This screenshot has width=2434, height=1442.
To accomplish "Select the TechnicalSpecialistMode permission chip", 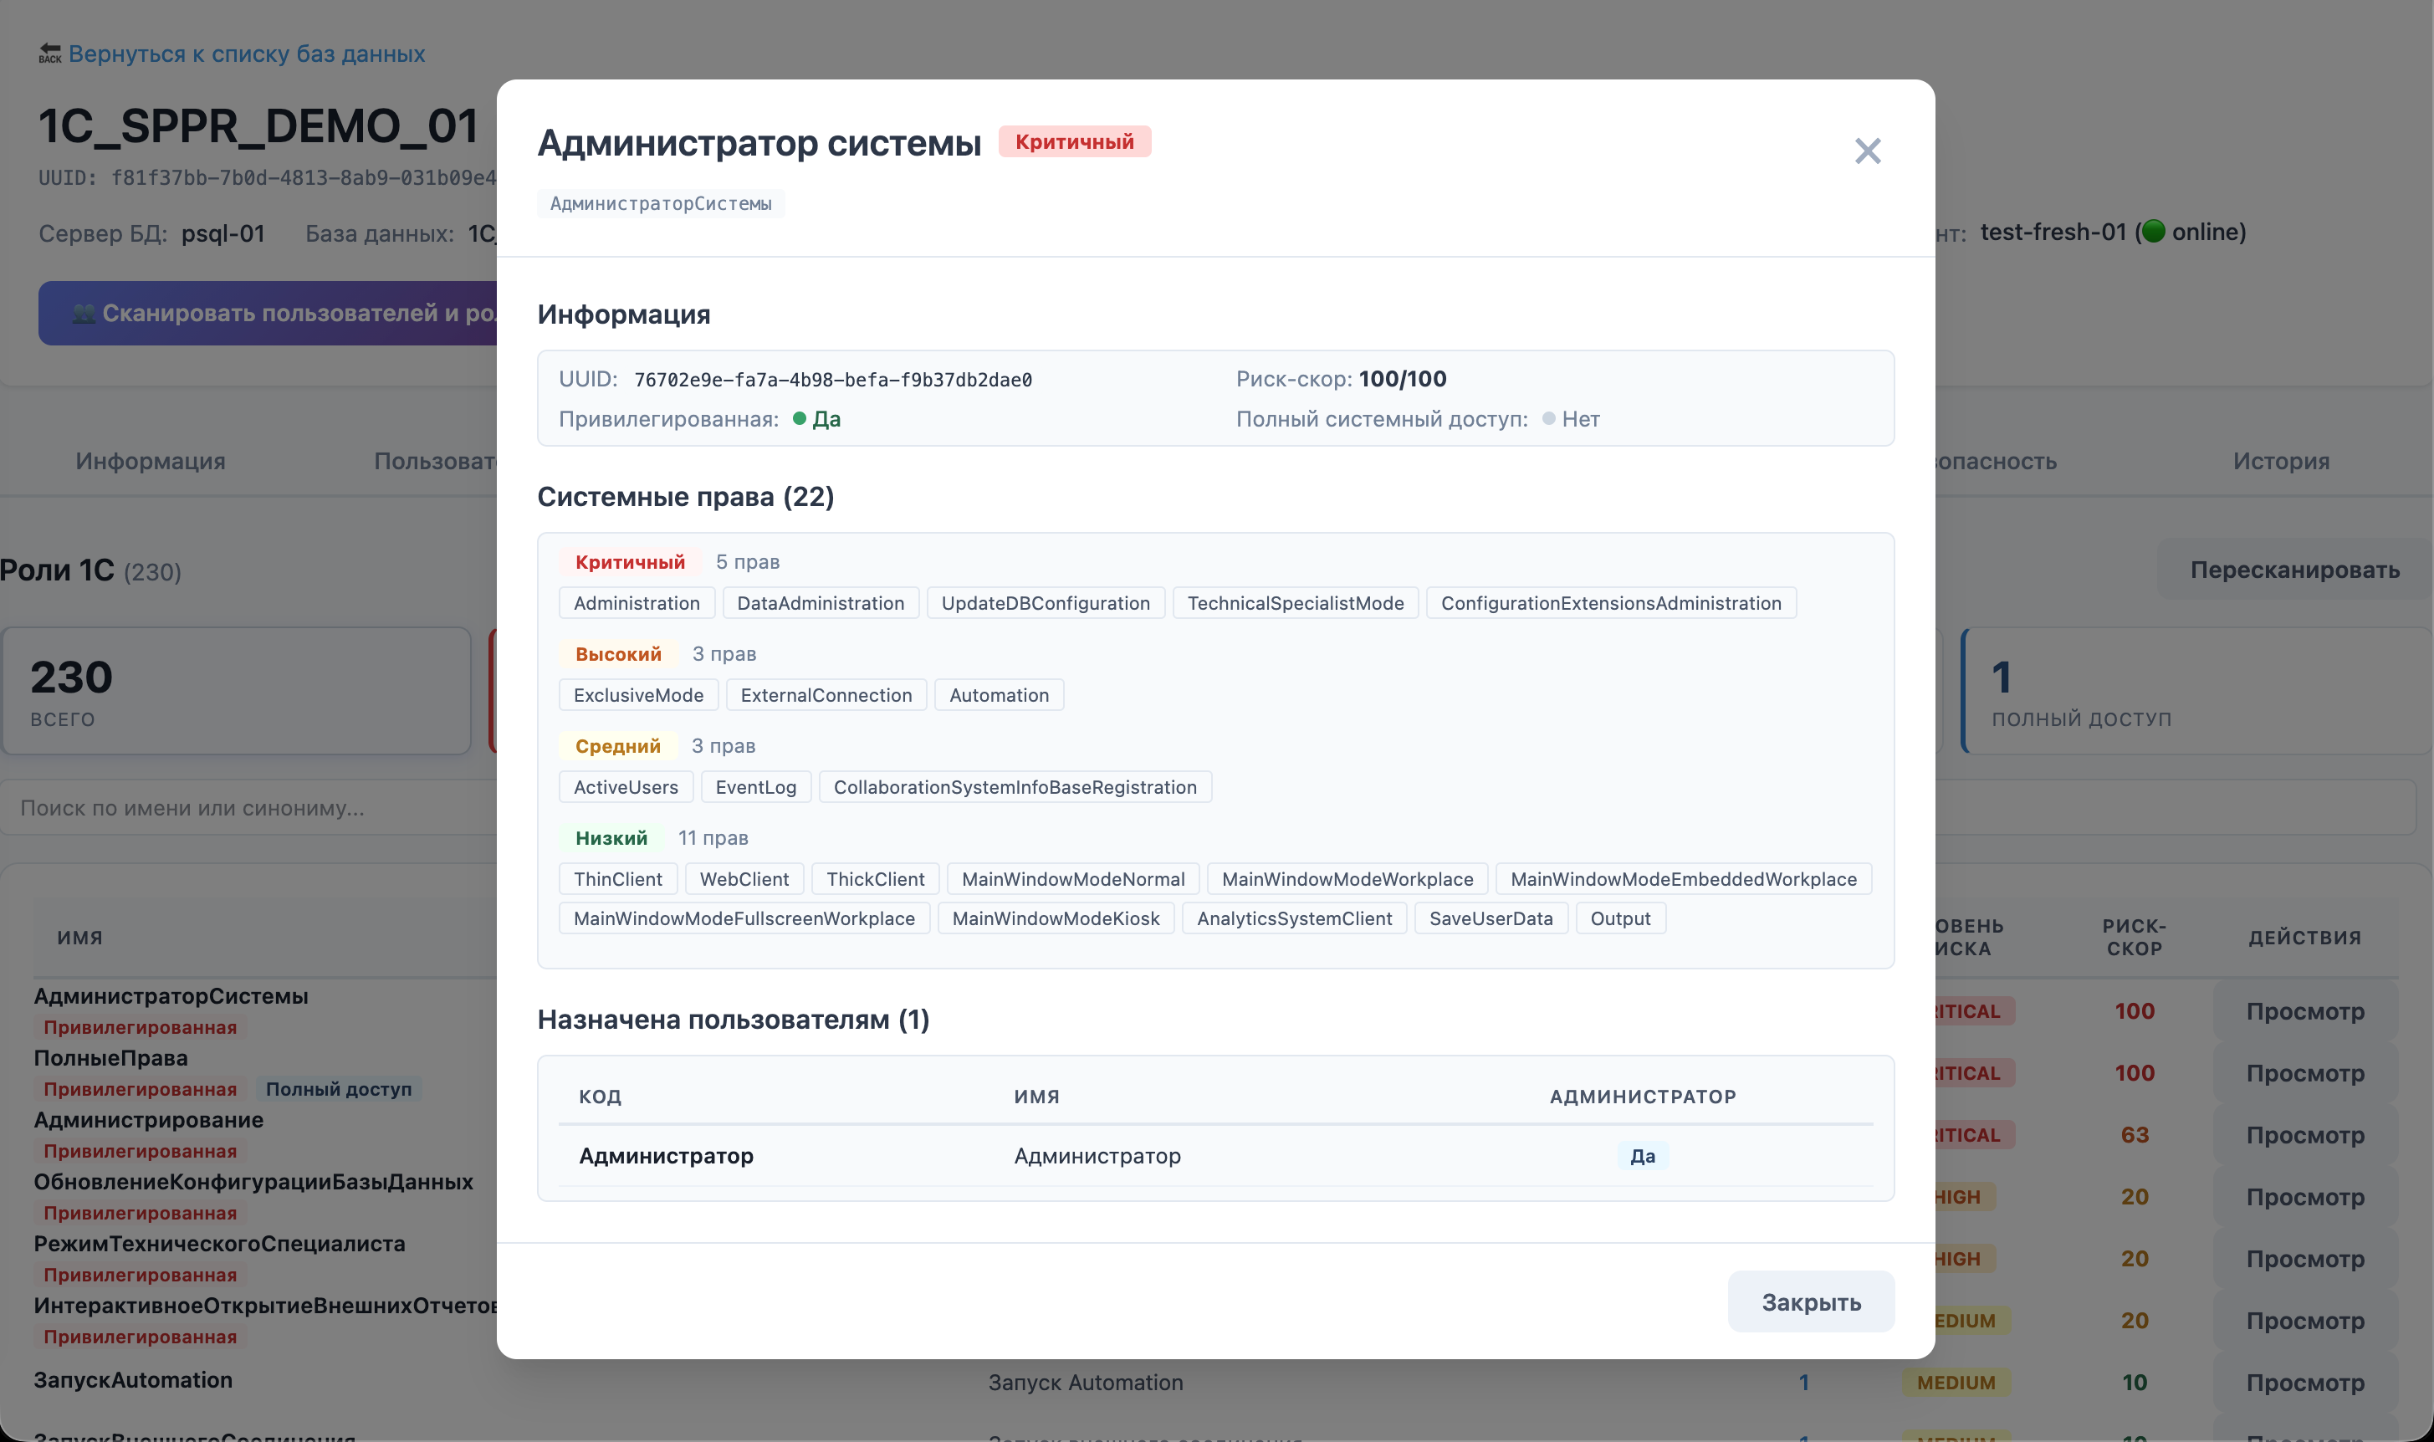I will pyautogui.click(x=1294, y=603).
